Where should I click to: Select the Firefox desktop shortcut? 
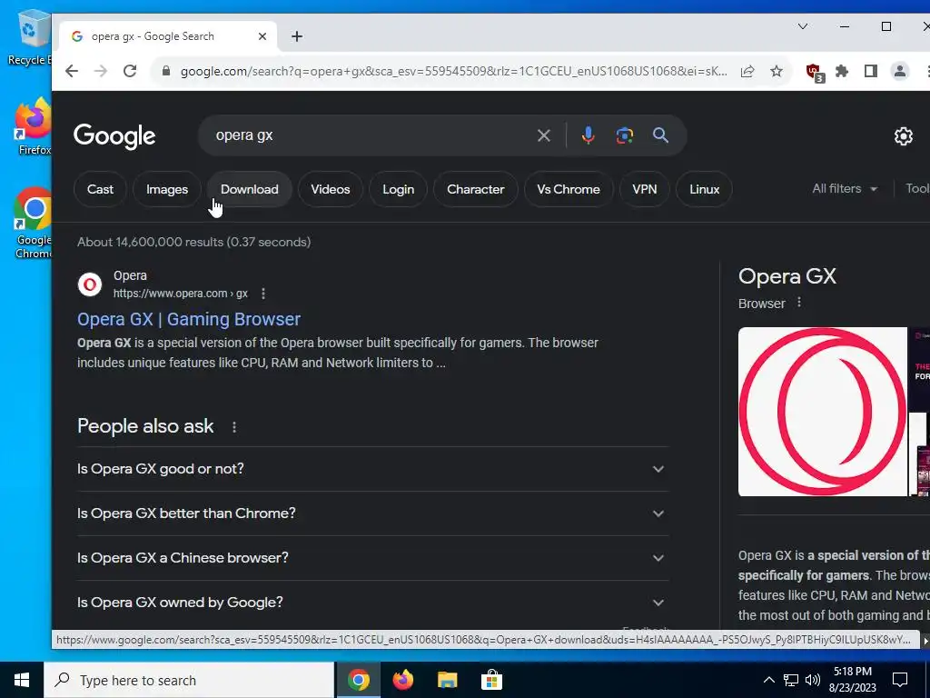[34, 127]
